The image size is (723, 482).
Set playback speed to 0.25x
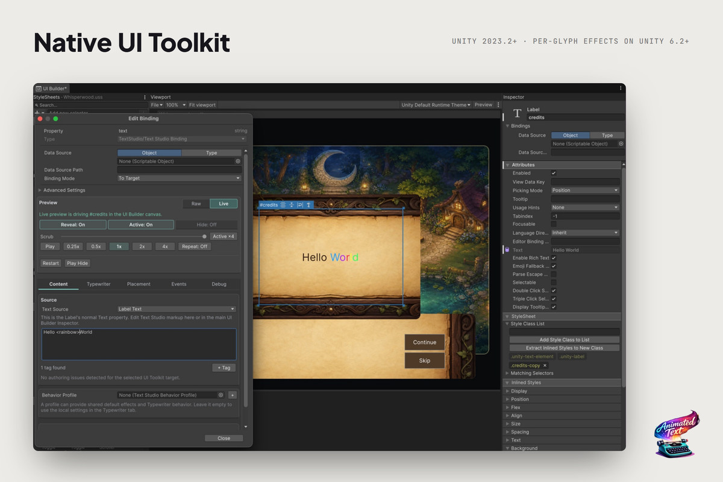(x=74, y=246)
